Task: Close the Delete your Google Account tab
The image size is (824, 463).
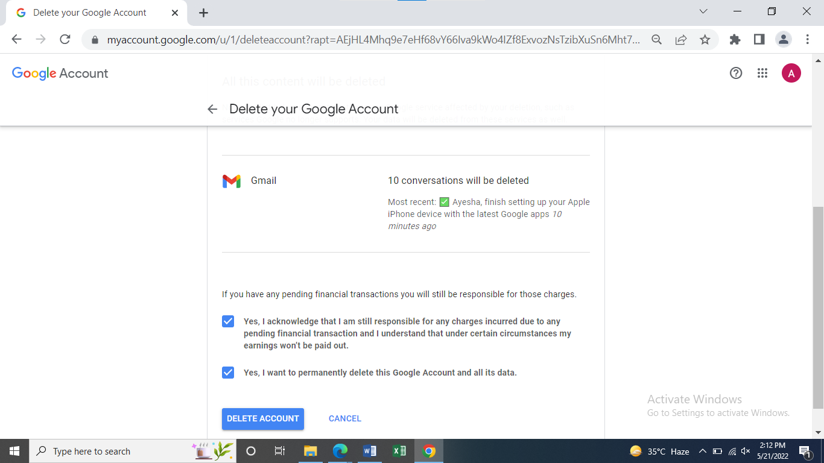Action: (175, 13)
